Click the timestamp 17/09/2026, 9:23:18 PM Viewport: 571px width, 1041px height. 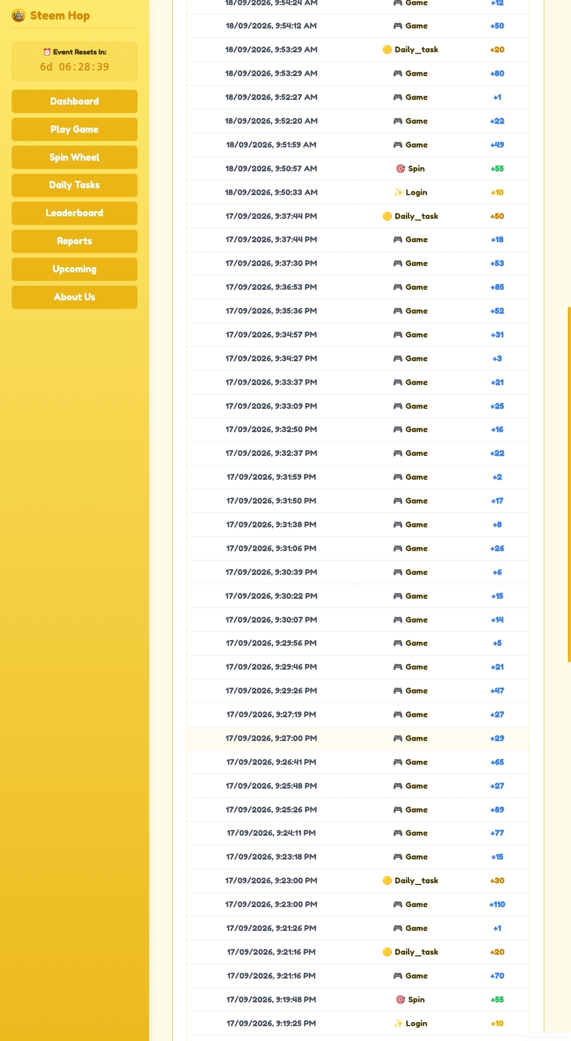(271, 856)
